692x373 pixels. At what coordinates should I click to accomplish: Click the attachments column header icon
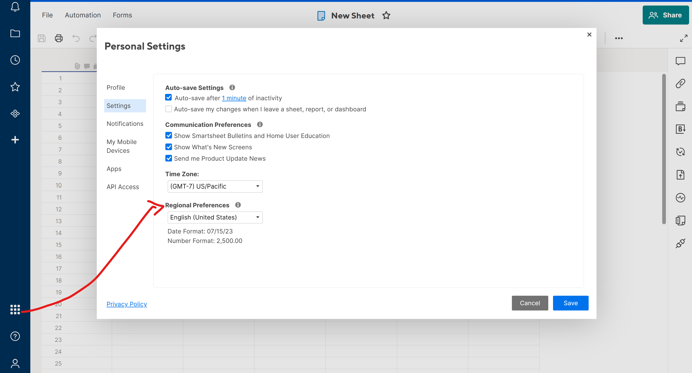77,66
